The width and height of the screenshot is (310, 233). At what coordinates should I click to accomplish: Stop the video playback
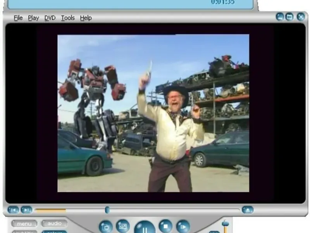point(166,226)
